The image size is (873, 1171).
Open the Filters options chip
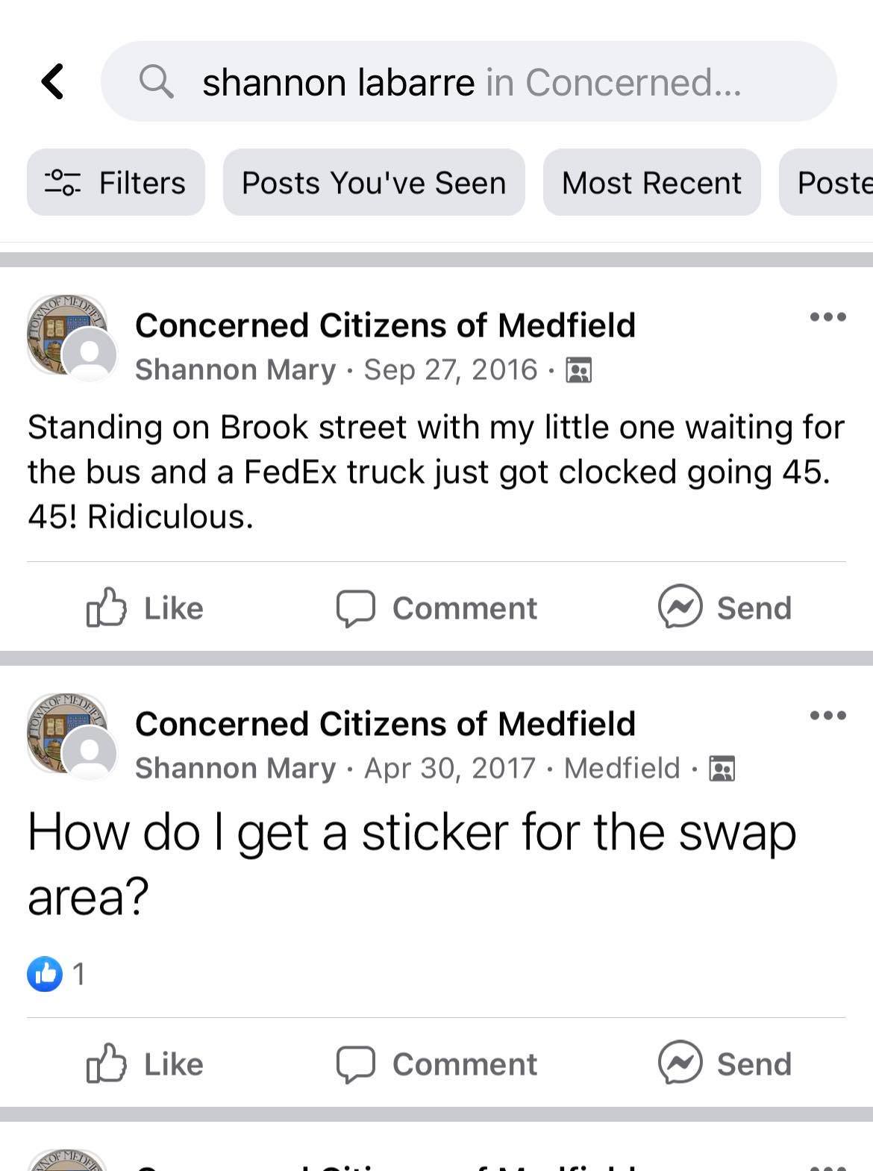pos(116,183)
